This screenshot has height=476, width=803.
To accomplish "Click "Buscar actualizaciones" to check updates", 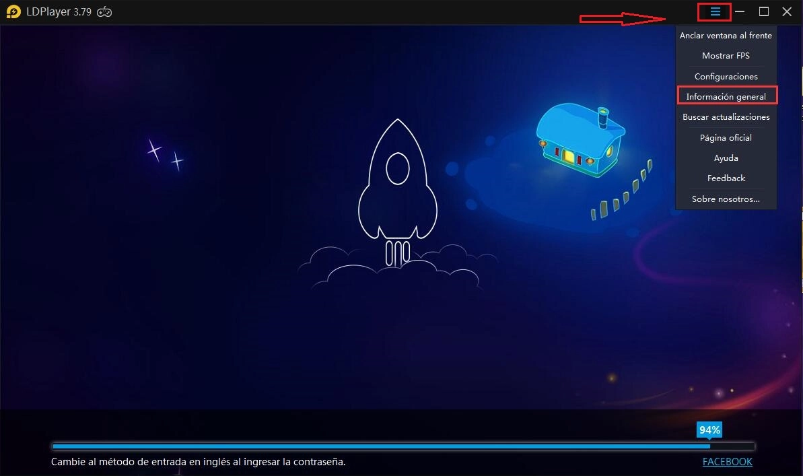I will pos(726,116).
